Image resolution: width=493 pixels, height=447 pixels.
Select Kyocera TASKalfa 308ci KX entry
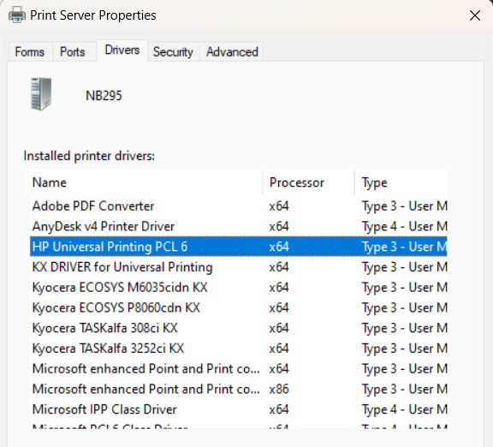pyautogui.click(x=238, y=328)
